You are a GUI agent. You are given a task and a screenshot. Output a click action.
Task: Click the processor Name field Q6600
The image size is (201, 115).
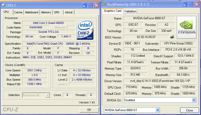[x=49, y=23]
